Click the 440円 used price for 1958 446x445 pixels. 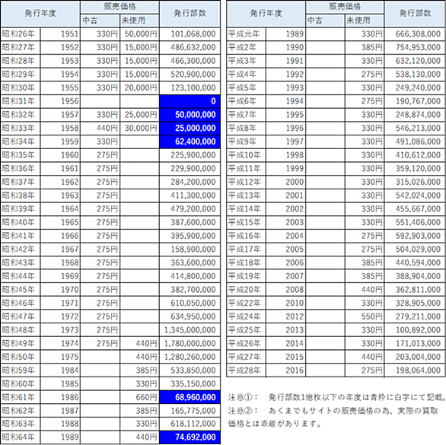pos(100,128)
